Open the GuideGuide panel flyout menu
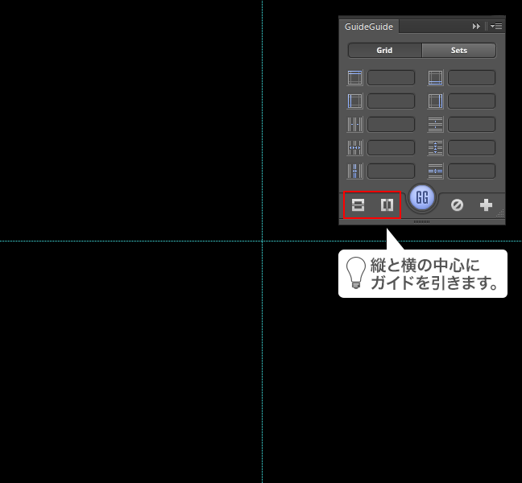522x483 pixels. click(x=496, y=27)
